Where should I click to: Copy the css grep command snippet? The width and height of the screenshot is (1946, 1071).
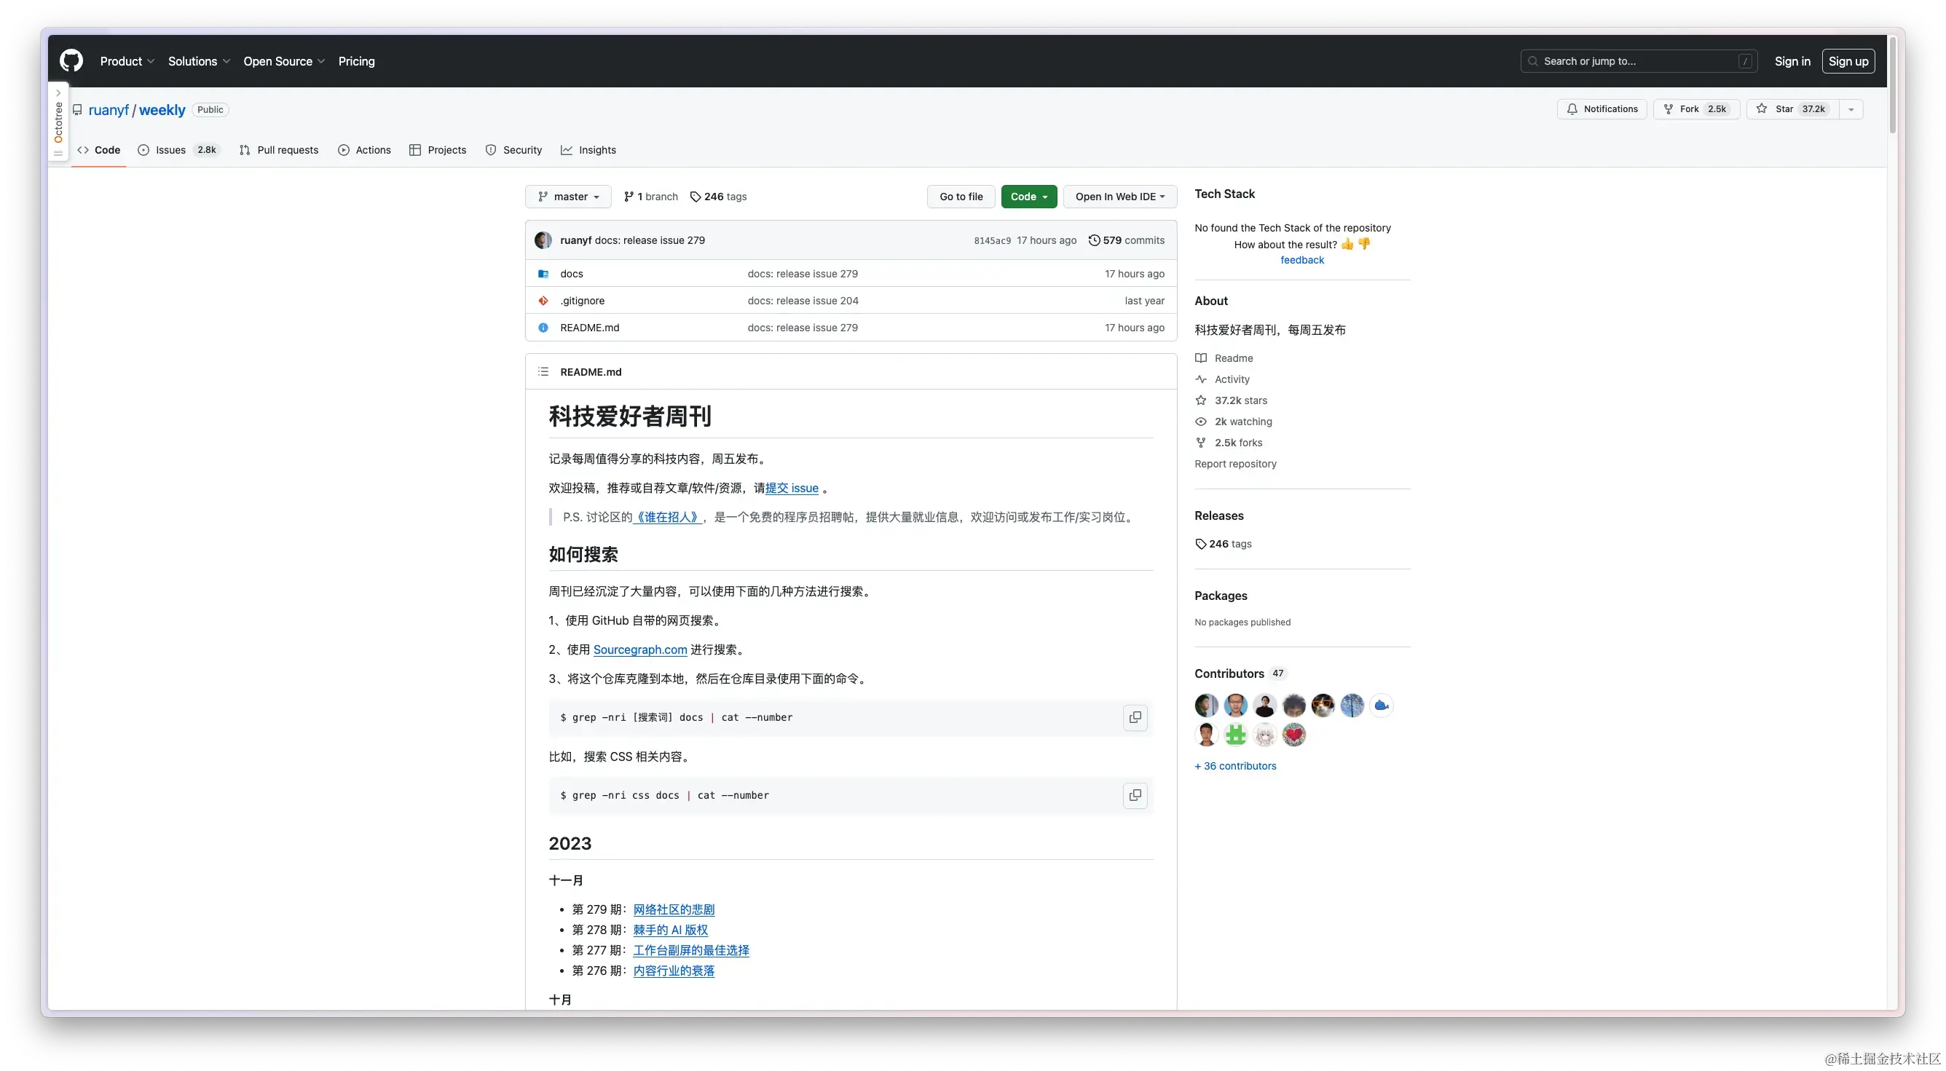(x=1135, y=795)
